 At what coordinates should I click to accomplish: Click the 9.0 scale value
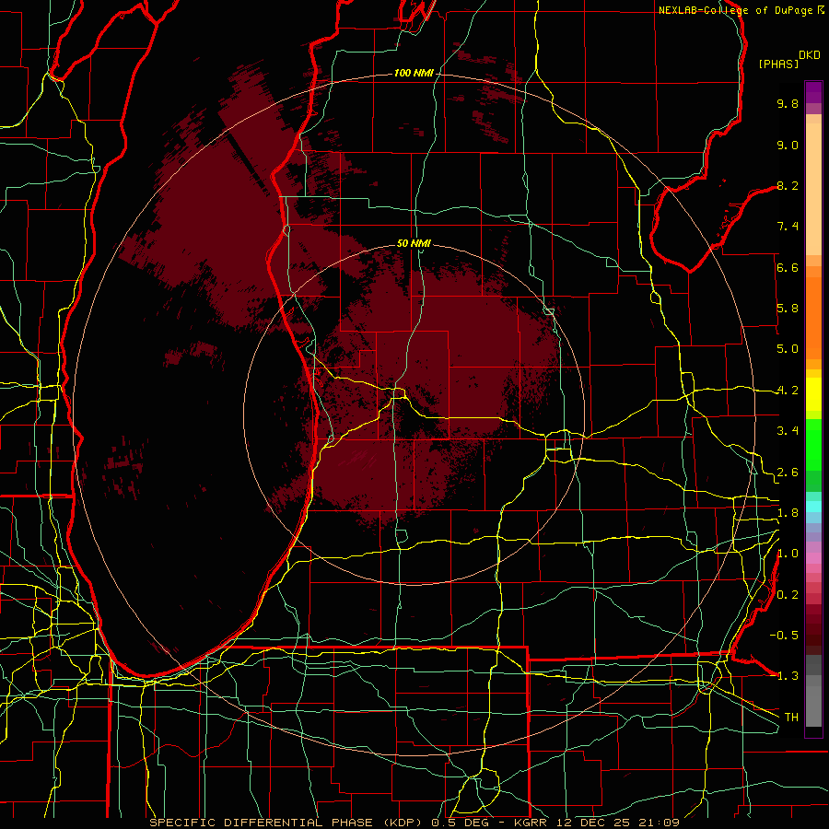coord(788,145)
